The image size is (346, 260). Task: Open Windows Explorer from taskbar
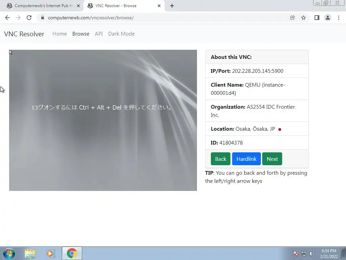[30, 254]
